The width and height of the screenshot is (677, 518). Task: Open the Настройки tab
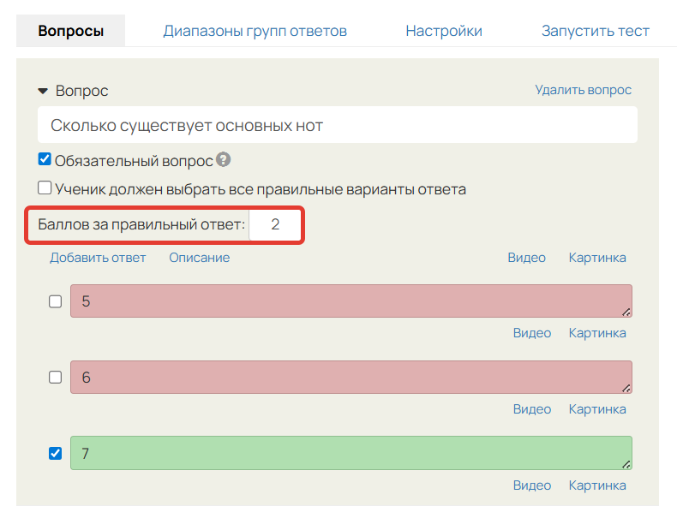coord(444,31)
